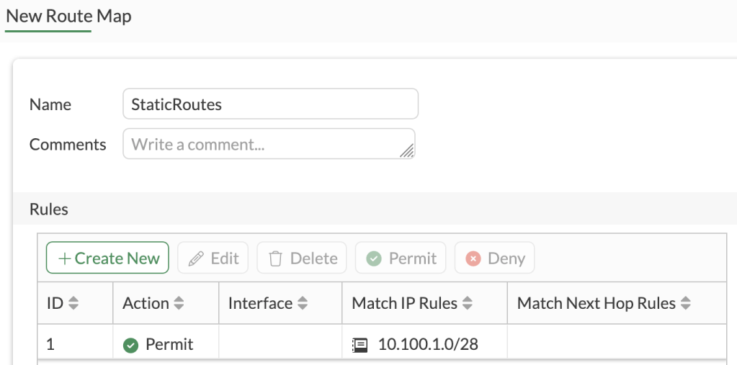Click the pencil Edit icon
This screenshot has width=737, height=365.
point(196,259)
